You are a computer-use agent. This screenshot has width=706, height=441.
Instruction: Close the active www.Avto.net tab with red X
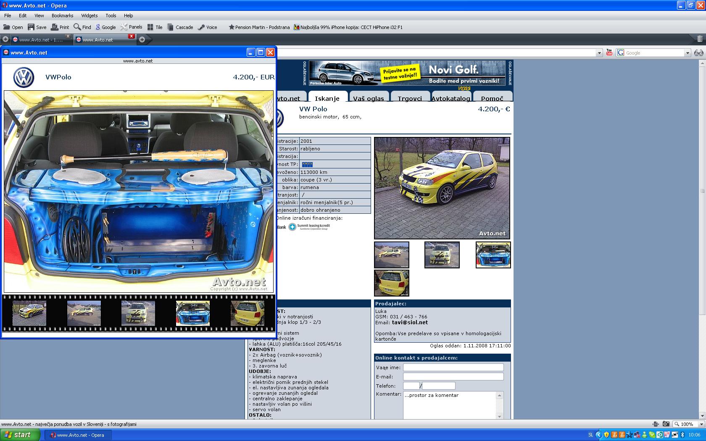tap(132, 36)
